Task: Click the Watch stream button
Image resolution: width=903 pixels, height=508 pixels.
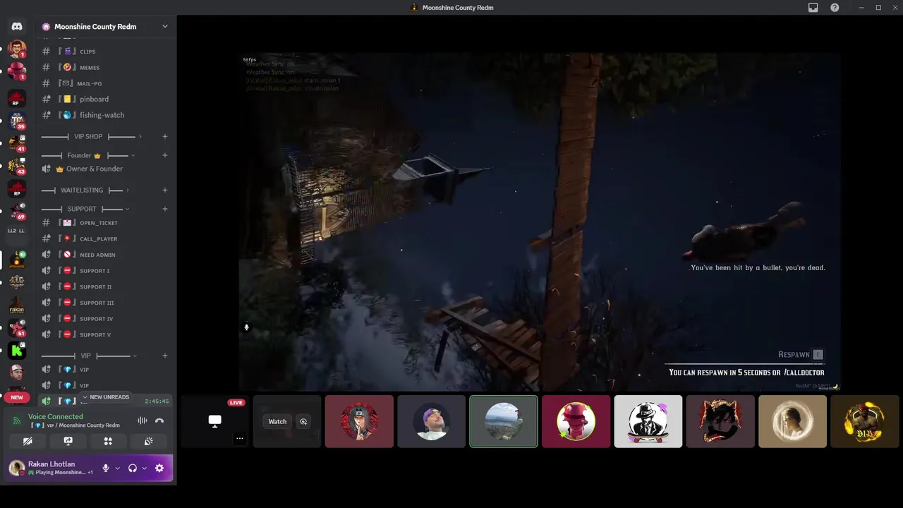Action: pyautogui.click(x=277, y=421)
